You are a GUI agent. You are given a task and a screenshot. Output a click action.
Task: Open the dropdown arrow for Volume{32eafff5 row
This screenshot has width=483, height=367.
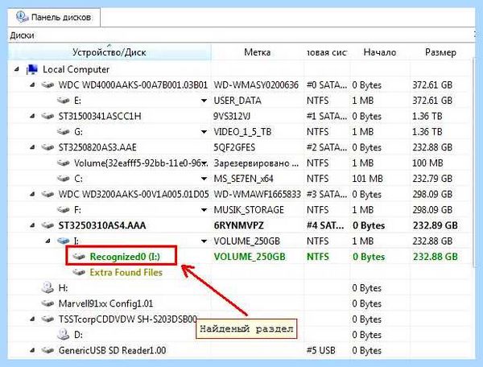click(x=204, y=163)
